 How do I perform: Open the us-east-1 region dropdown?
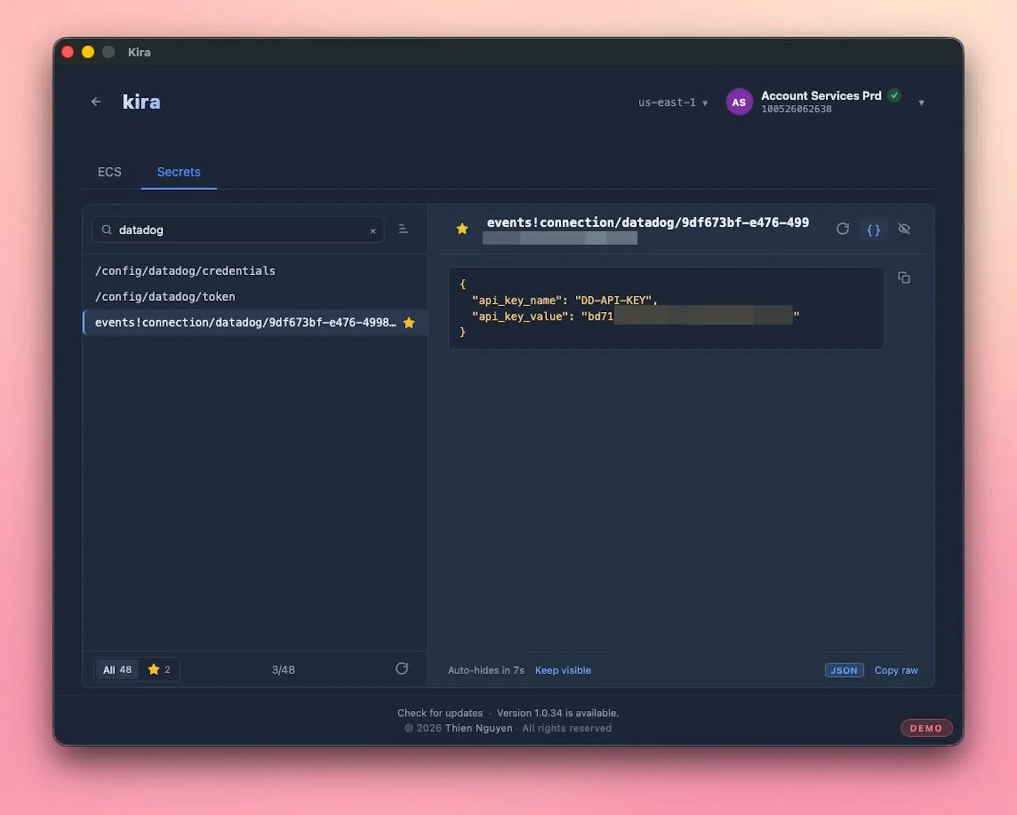(x=672, y=102)
